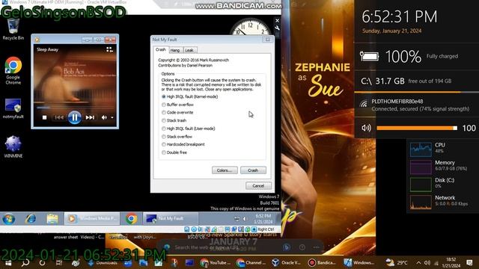Open the Windows 7 Start orb
The width and height of the screenshot is (479, 269).
pos(8,219)
